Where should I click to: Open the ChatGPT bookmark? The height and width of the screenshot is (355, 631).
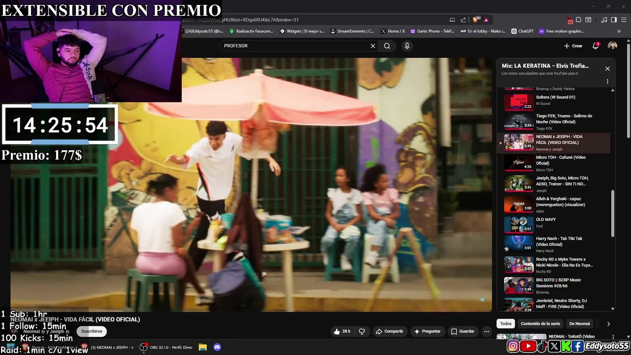pos(523,31)
